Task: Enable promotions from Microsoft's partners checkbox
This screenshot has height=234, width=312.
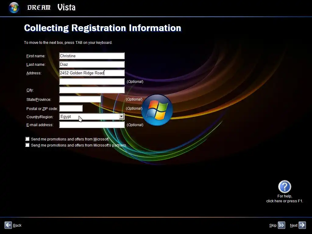Action: 27,145
